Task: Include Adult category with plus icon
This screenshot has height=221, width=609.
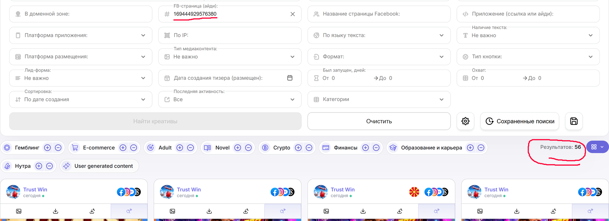Action: click(x=180, y=148)
